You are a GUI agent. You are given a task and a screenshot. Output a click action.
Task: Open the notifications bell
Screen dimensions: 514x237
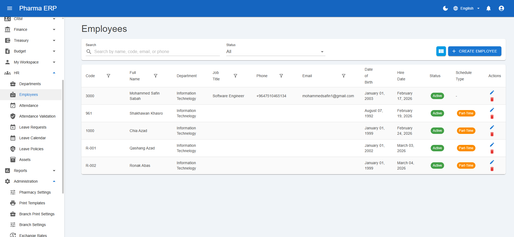[488, 8]
